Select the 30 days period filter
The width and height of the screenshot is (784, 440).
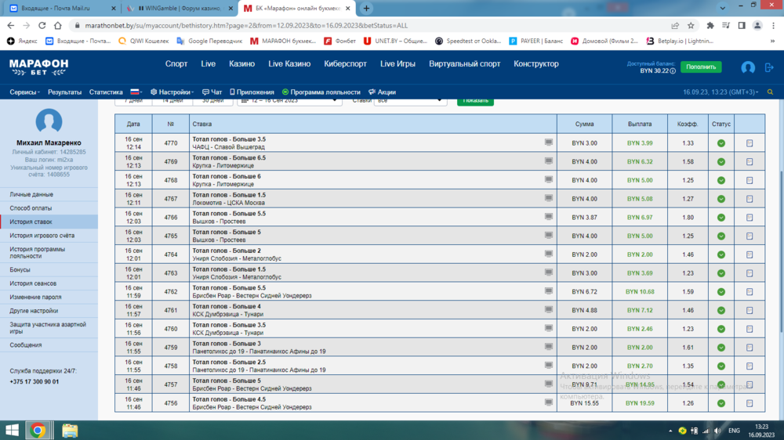[x=212, y=101]
